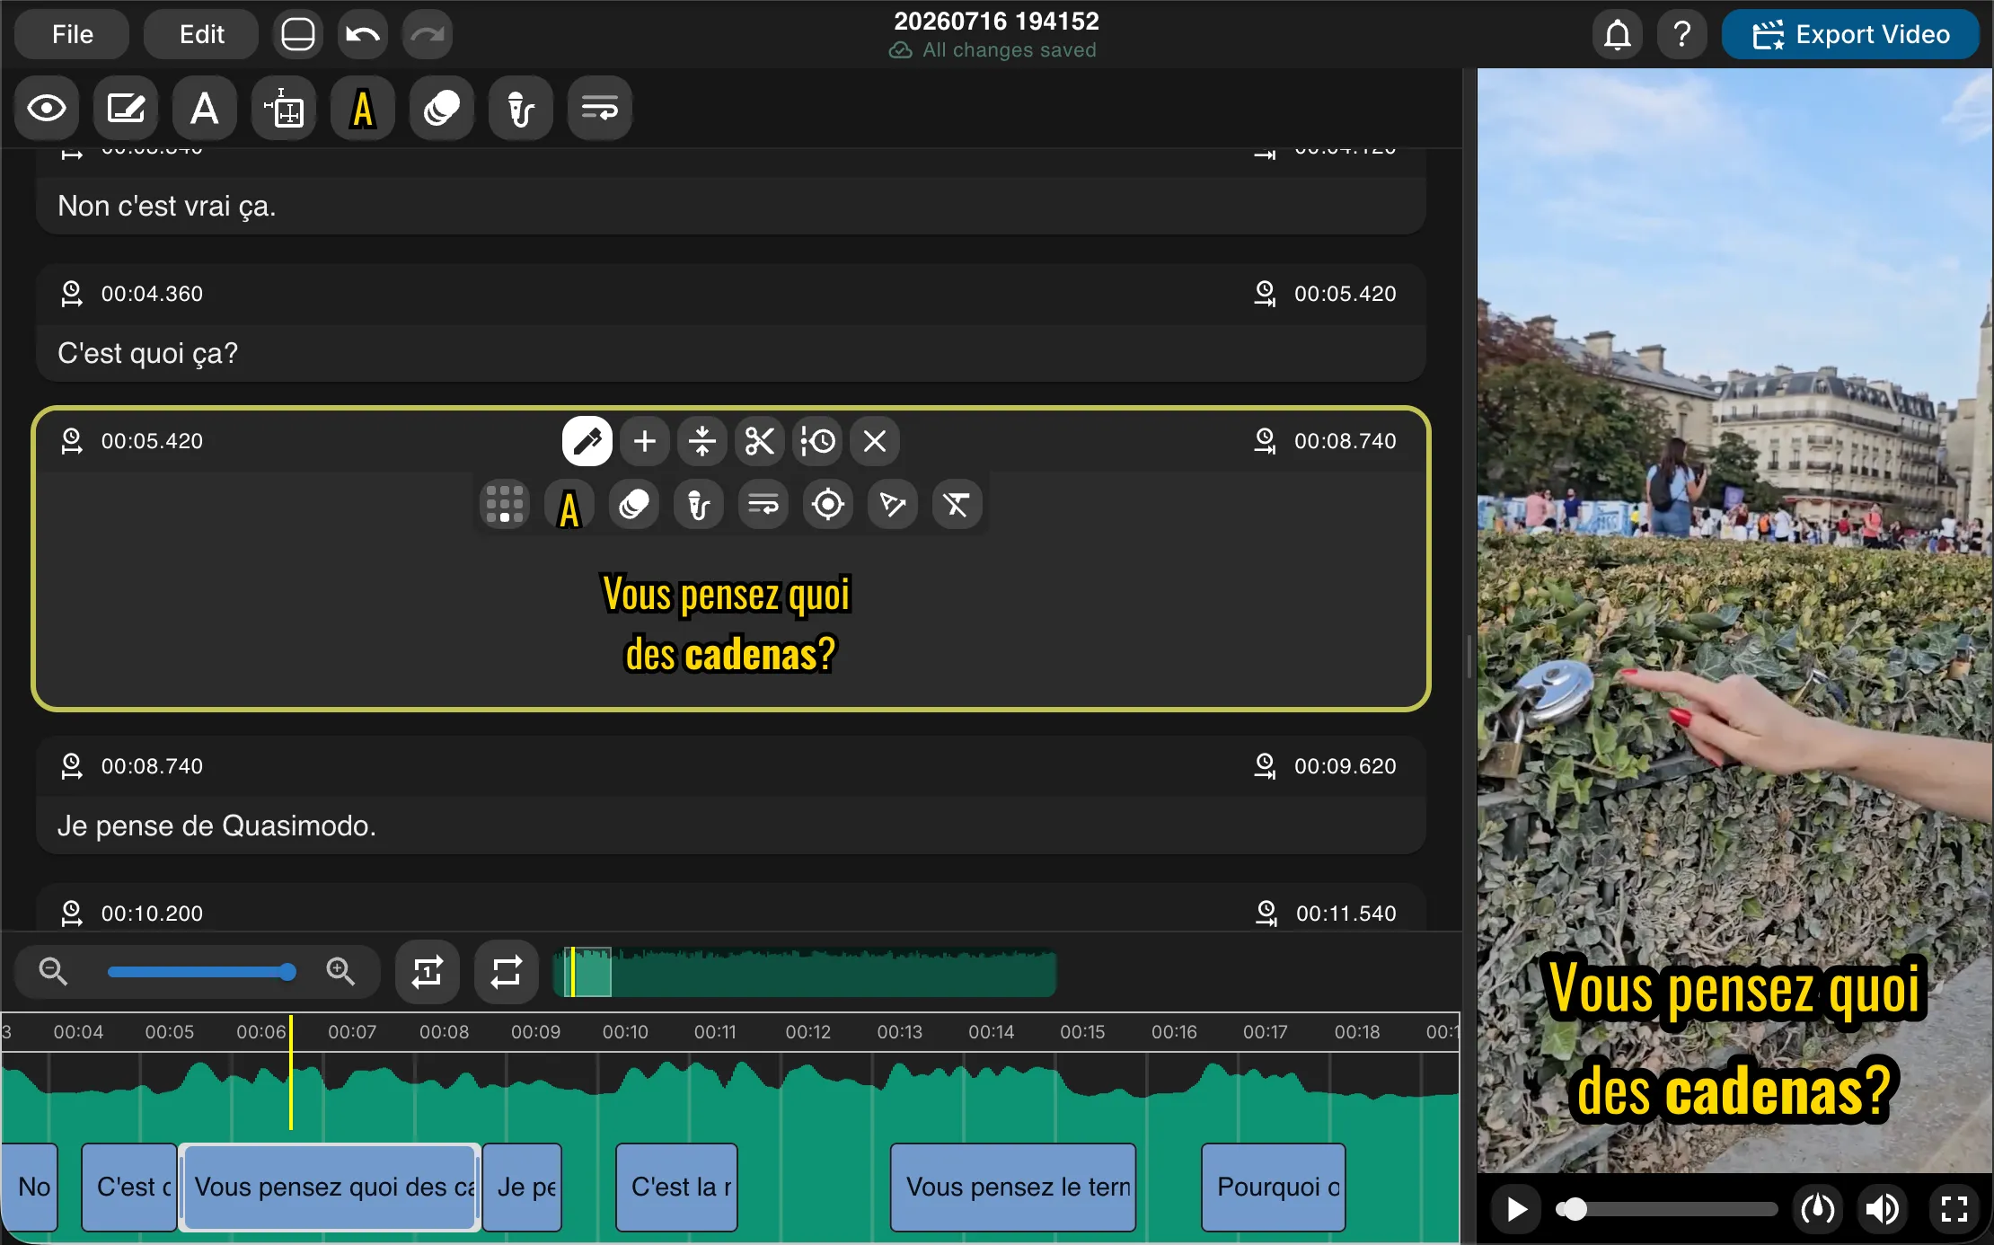
Task: Click start timestamp 00:05.420 of selected caption
Action: pyautogui.click(x=152, y=441)
